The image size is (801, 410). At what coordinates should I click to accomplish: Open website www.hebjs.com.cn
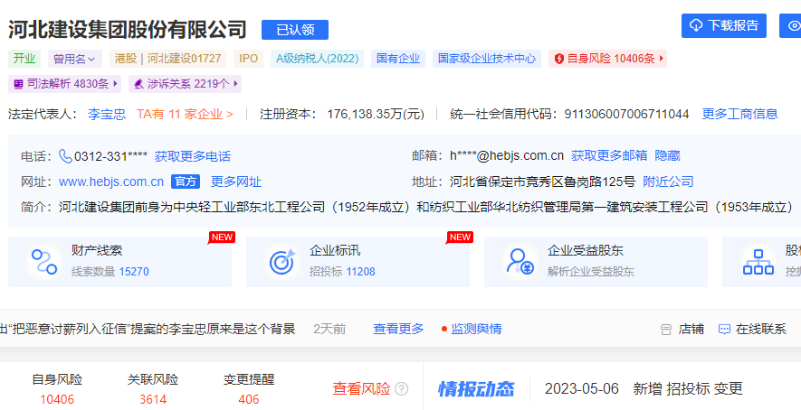111,182
